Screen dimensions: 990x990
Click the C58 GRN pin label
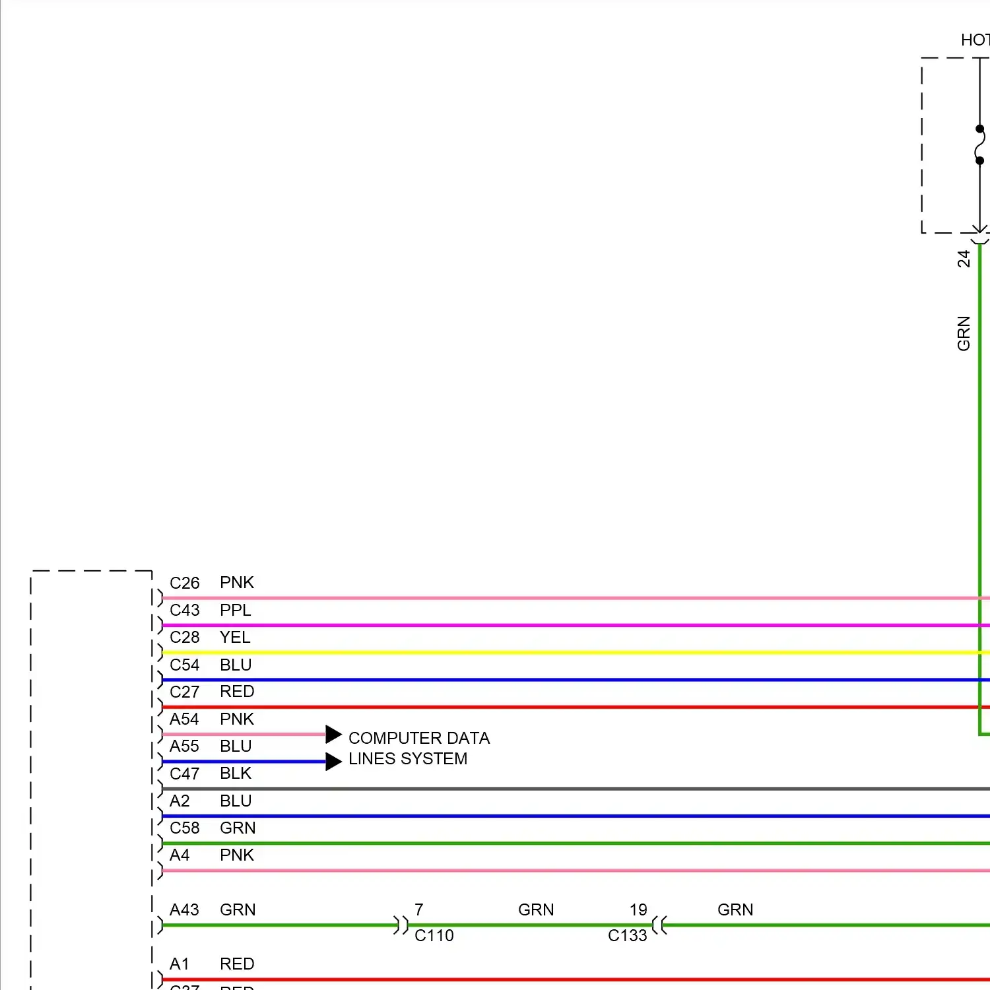[212, 828]
